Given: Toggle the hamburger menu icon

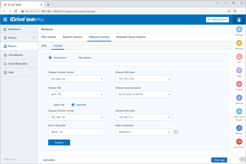Looking at the screenshot, I should tap(5, 19).
